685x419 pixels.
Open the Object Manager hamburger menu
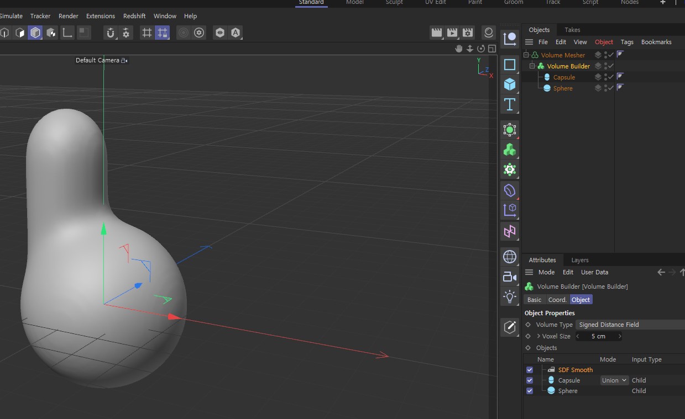(529, 42)
